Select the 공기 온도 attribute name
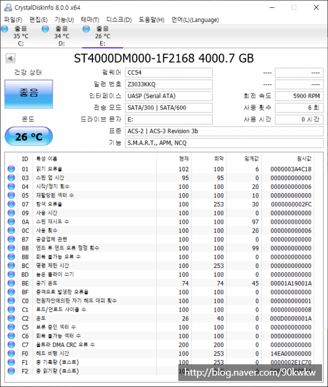The width and height of the screenshot is (328, 387). point(47,283)
